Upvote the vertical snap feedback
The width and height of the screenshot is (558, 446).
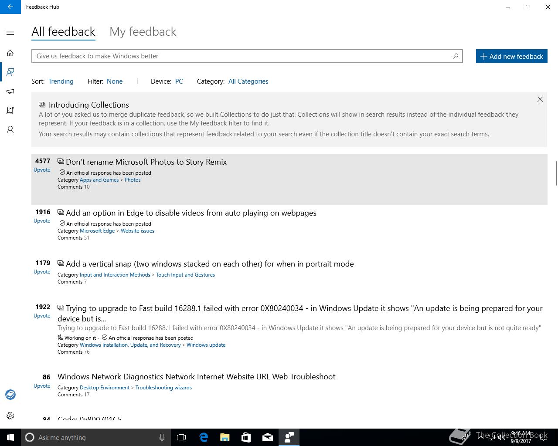click(x=42, y=272)
